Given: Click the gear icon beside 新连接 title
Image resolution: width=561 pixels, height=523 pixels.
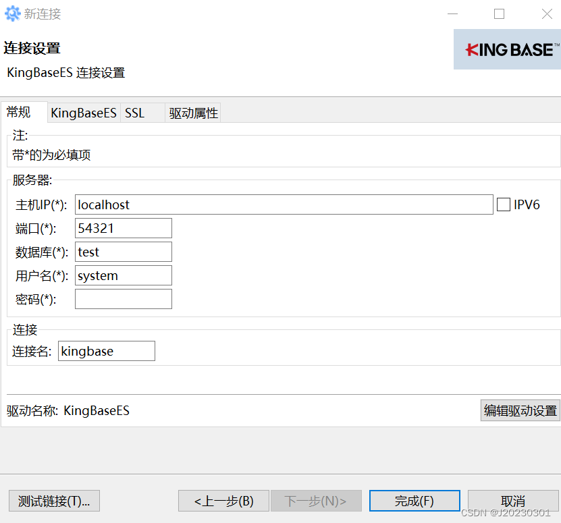Looking at the screenshot, I should (12, 13).
